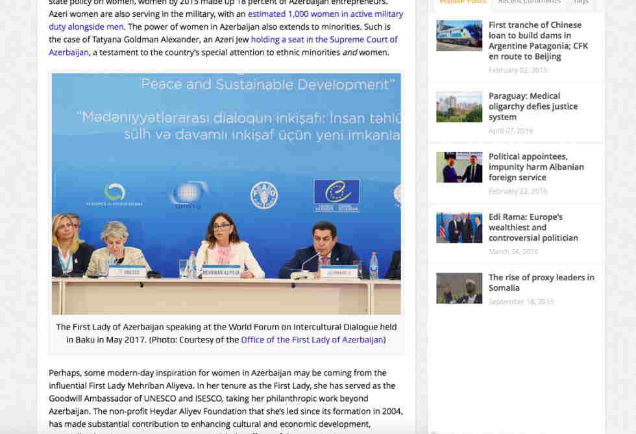Viewport: 636px width, 434px height.
Task: Select the Tags tab in sidebar
Action: tap(581, 3)
